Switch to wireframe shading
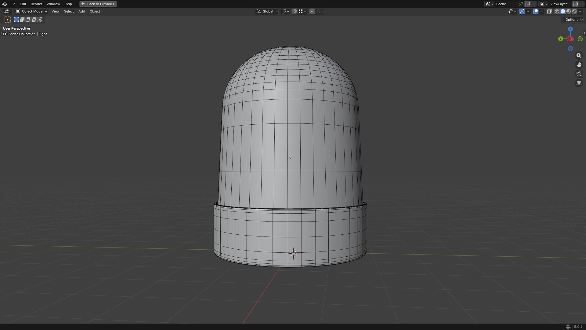 557,11
